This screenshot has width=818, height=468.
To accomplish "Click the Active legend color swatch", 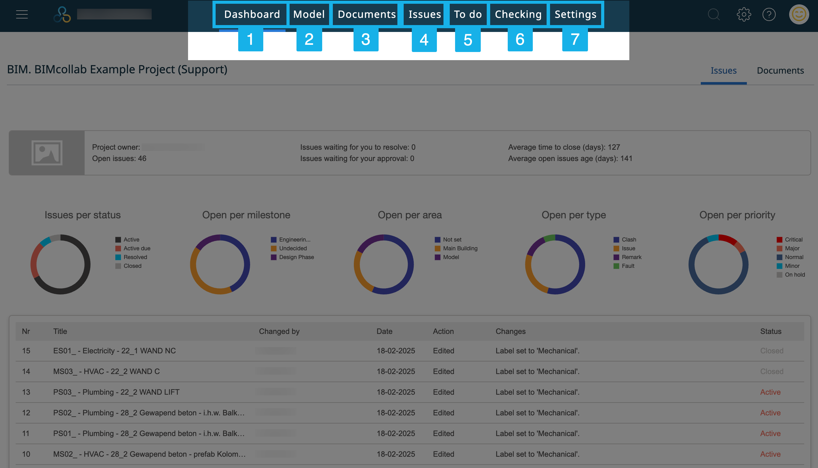I will pos(118,239).
